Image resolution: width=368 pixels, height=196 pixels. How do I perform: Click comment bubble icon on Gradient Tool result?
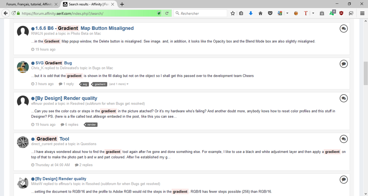click(x=344, y=139)
